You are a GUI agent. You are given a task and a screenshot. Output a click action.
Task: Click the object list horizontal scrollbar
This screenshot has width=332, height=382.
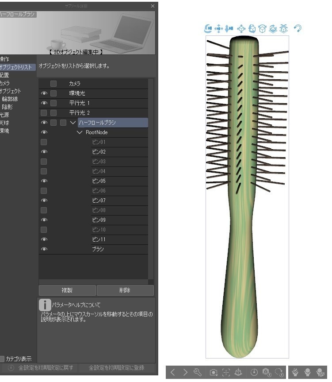coord(93,282)
